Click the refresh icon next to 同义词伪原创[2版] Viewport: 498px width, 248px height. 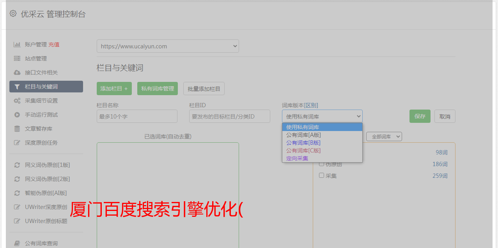click(17, 179)
